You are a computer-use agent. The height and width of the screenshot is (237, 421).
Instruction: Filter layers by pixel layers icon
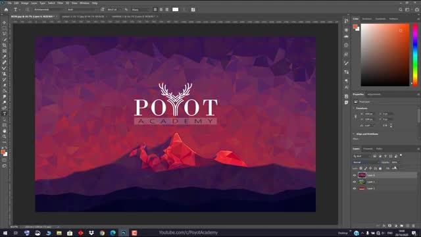tap(374, 156)
